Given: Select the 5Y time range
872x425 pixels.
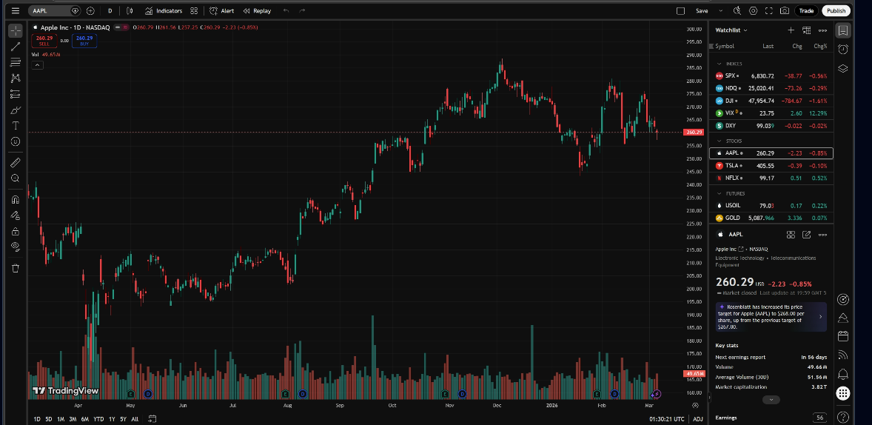Looking at the screenshot, I should point(124,419).
